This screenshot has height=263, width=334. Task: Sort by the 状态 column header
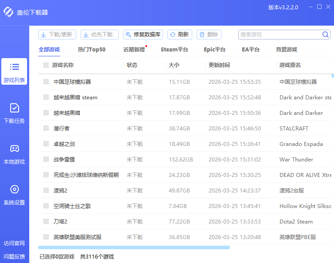tap(132, 65)
